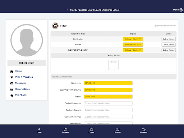Open Photos from the bottom bar

[91, 129]
